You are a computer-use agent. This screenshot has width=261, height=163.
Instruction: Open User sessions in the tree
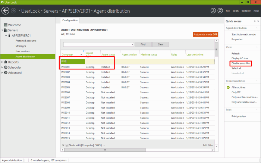tap(22, 51)
